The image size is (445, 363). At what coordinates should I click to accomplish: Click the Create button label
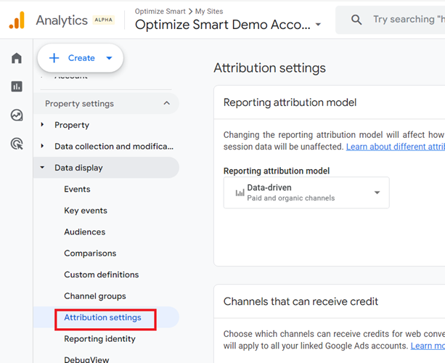tap(81, 58)
